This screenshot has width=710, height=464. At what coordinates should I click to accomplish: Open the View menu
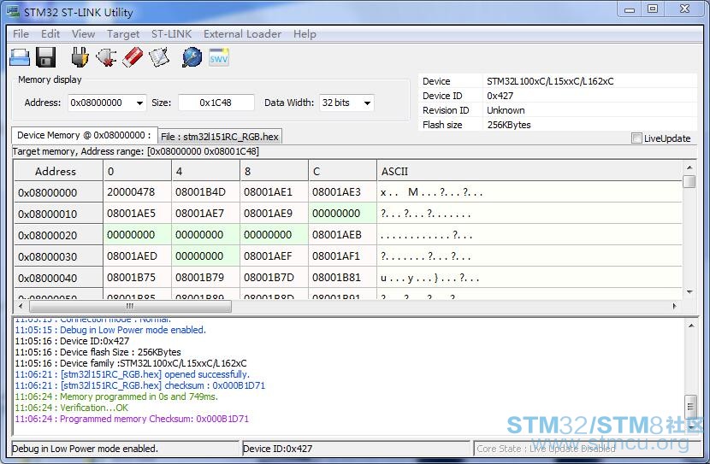[83, 34]
